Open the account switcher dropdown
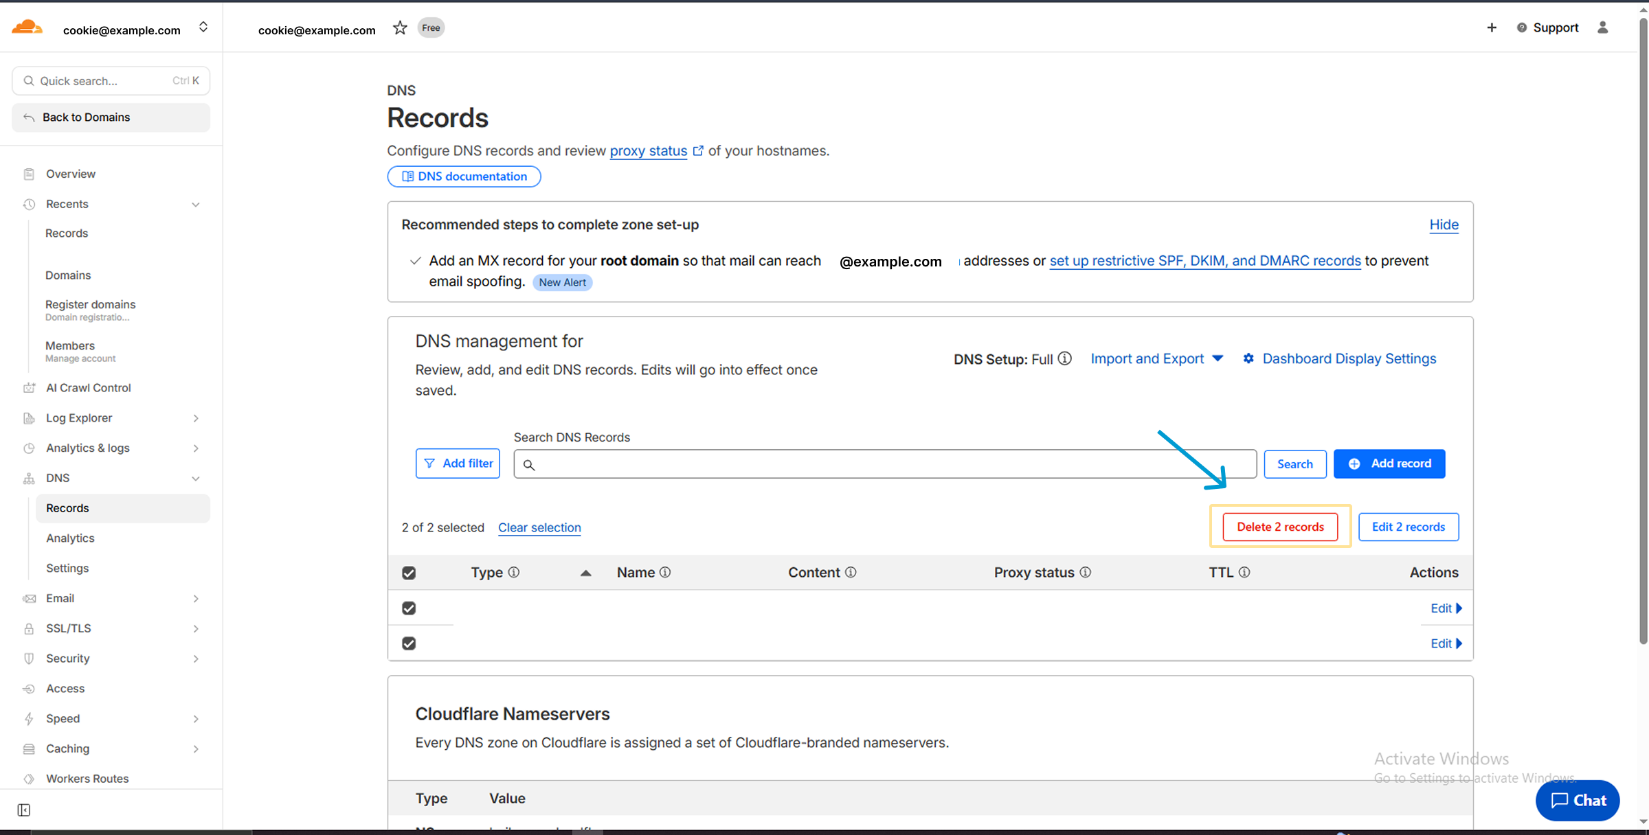Image resolution: width=1649 pixels, height=835 pixels. pos(203,27)
